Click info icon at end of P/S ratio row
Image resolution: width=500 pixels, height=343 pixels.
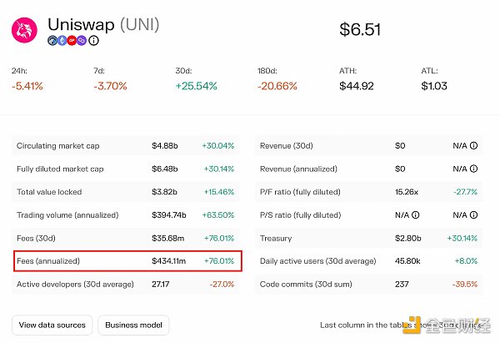pyautogui.click(x=473, y=215)
